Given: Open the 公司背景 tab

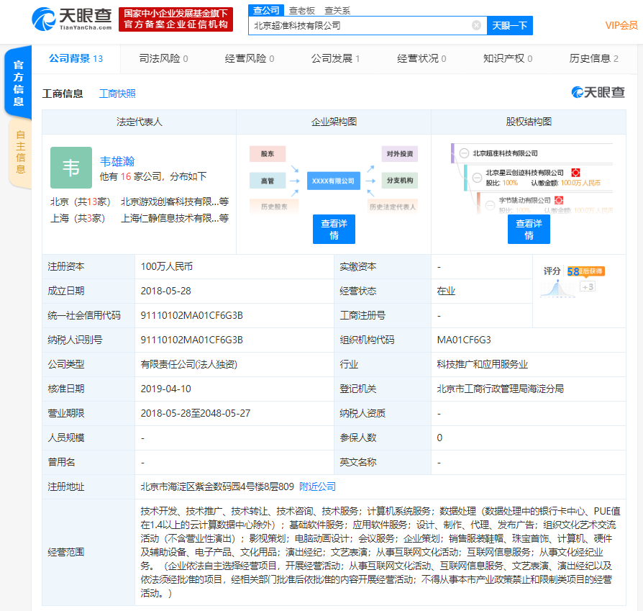Looking at the screenshot, I should [76, 59].
